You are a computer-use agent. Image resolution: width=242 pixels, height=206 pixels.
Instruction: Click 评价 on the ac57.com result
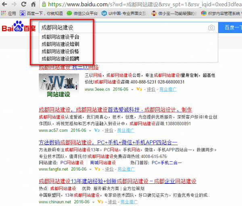click(109, 130)
